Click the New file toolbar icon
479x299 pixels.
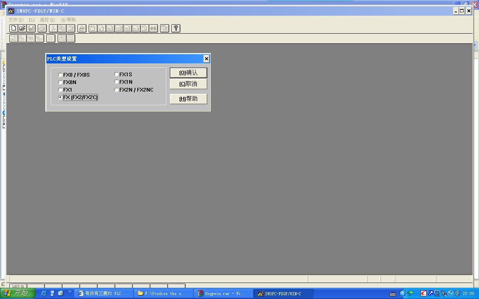tap(13, 28)
